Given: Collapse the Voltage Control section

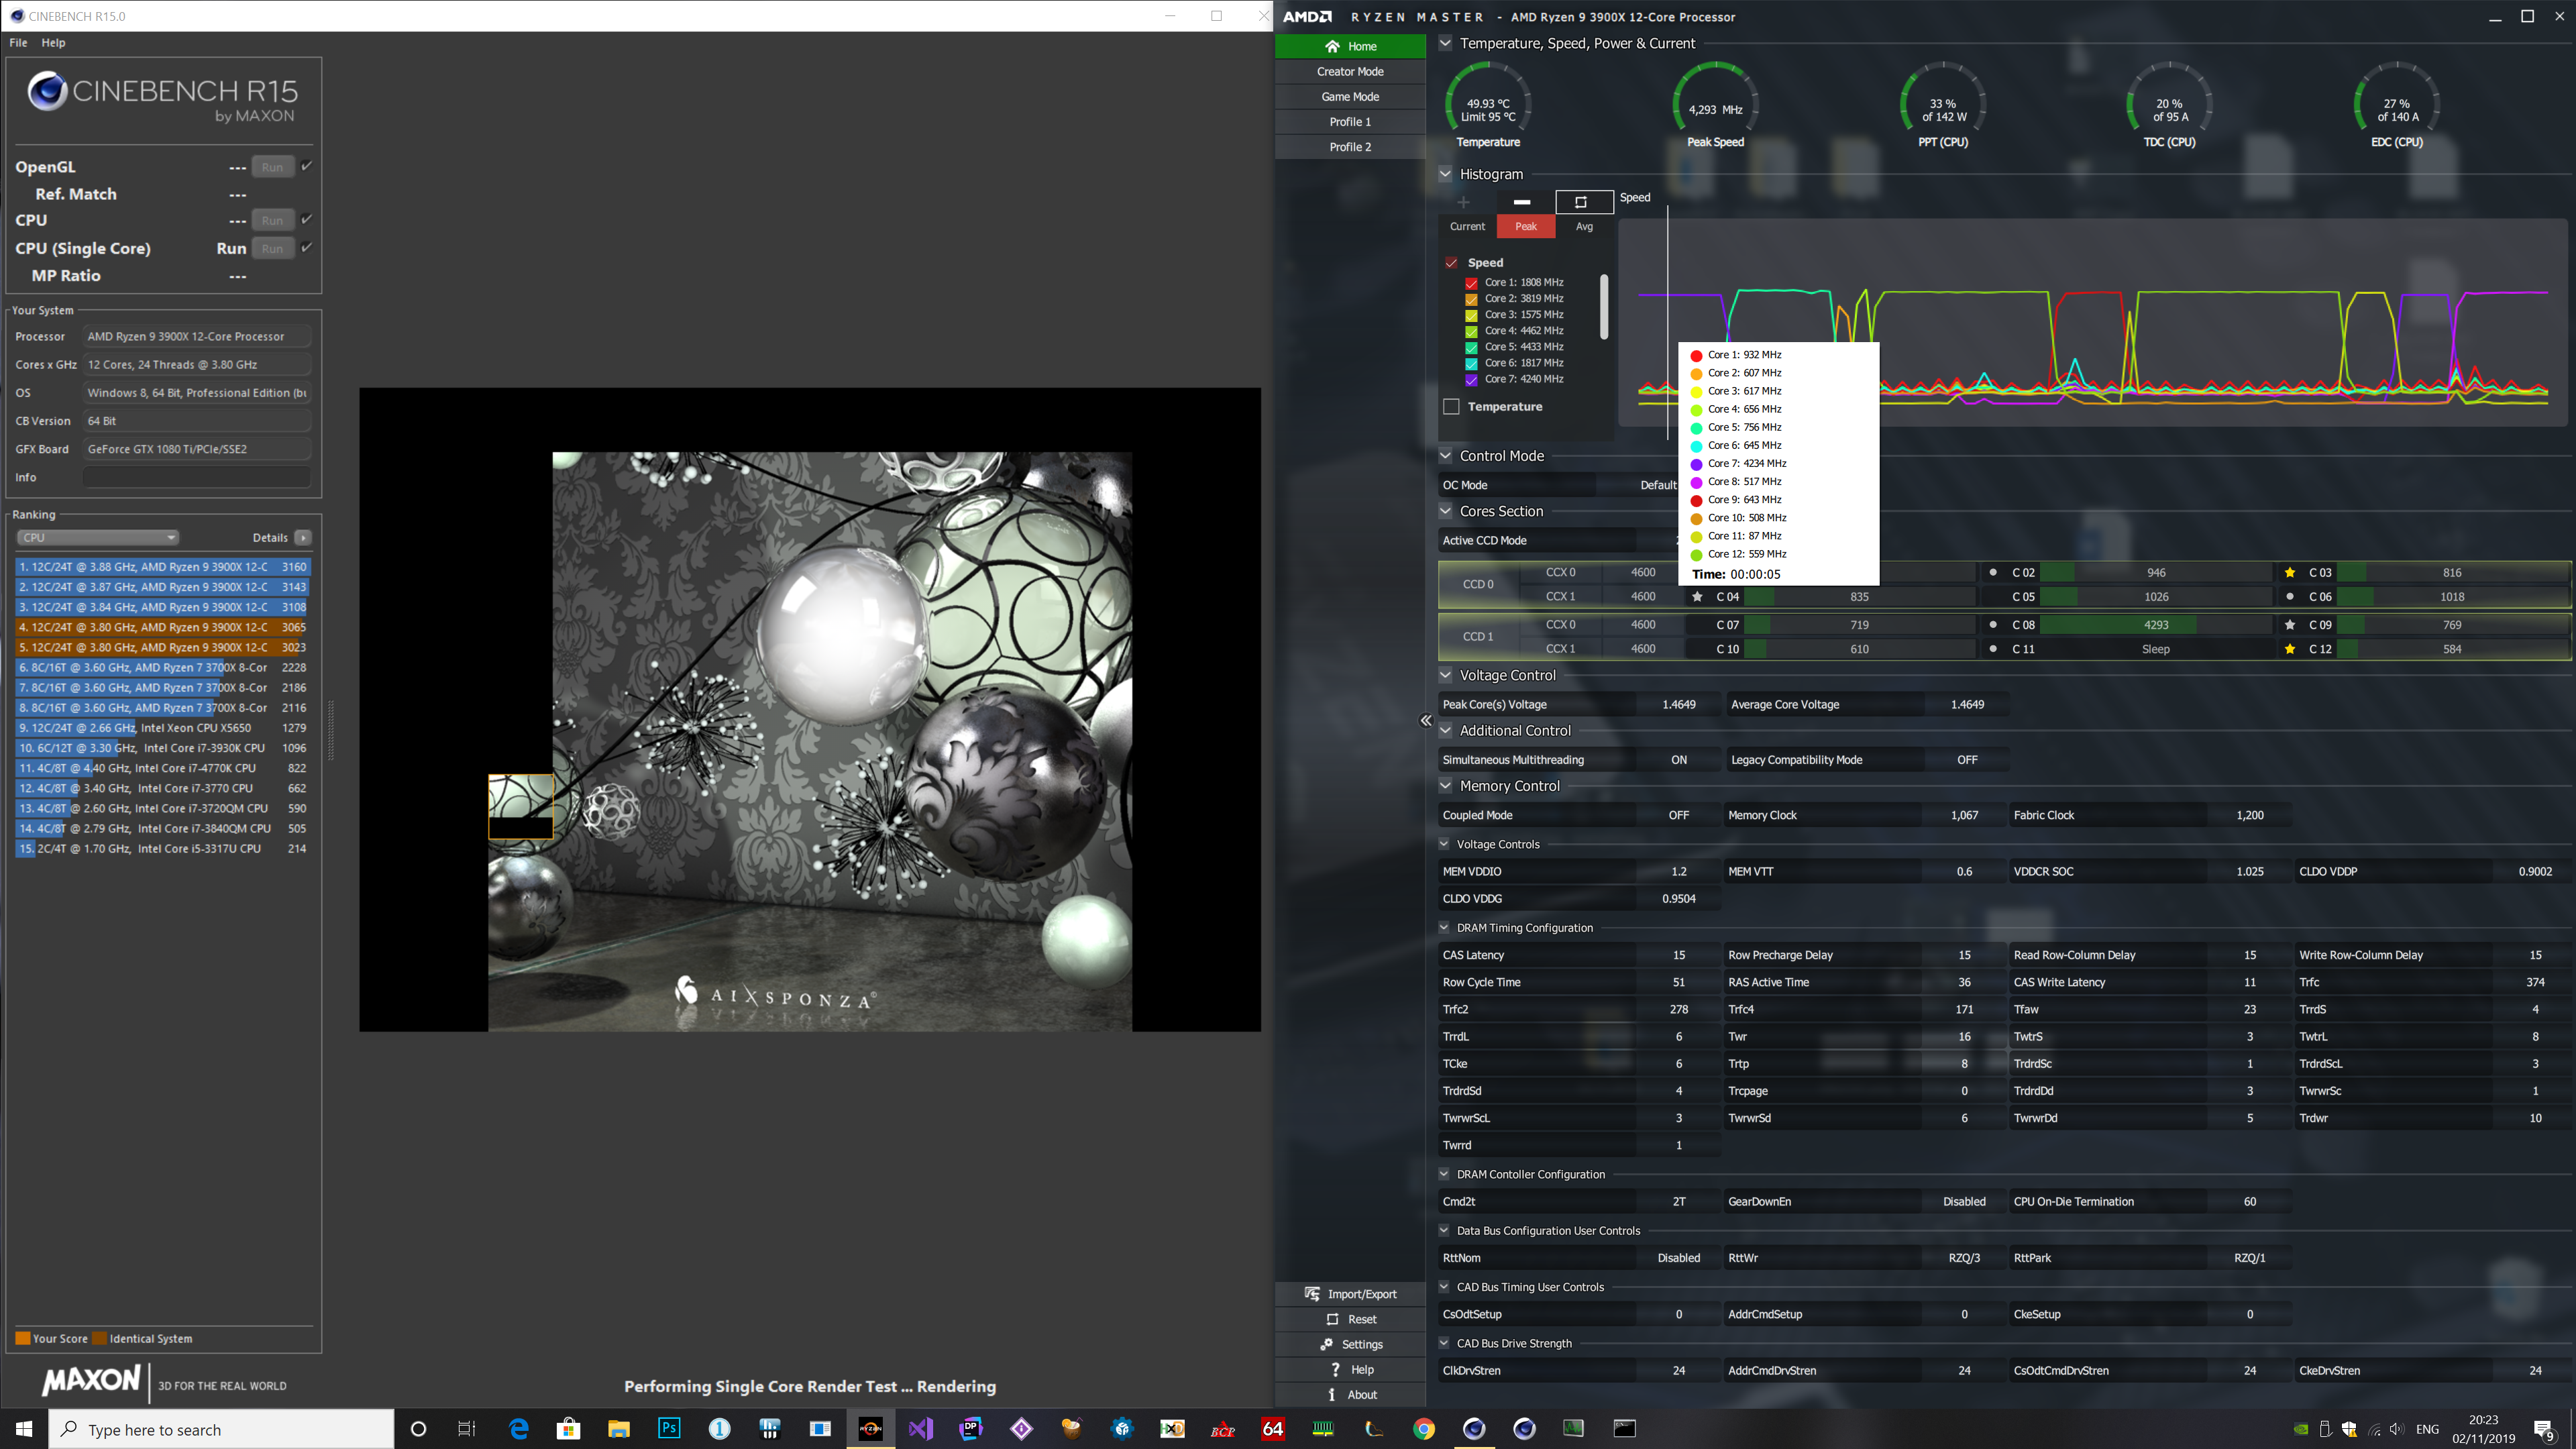Looking at the screenshot, I should [1445, 675].
